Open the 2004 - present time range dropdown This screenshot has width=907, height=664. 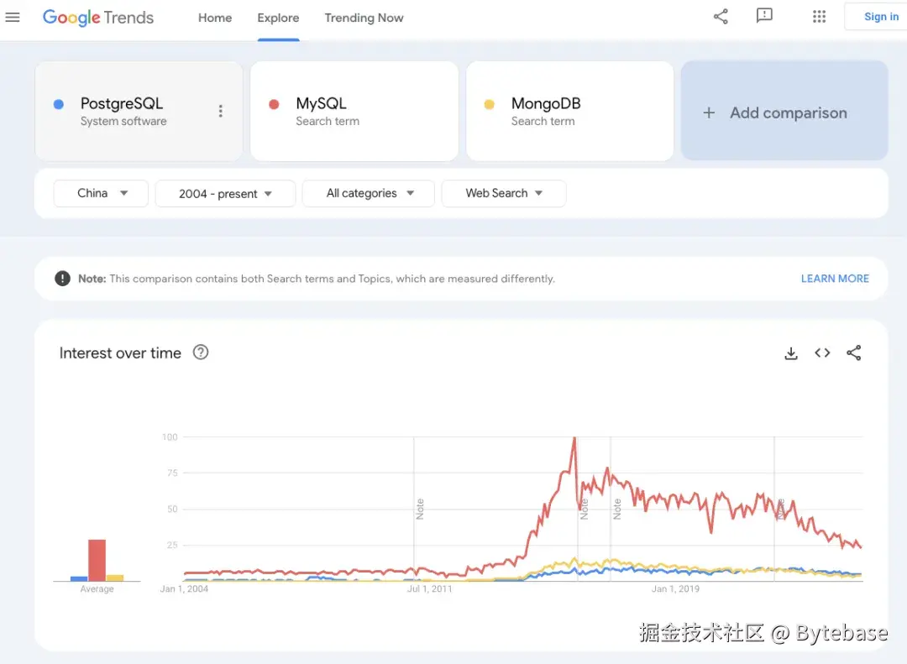click(225, 194)
